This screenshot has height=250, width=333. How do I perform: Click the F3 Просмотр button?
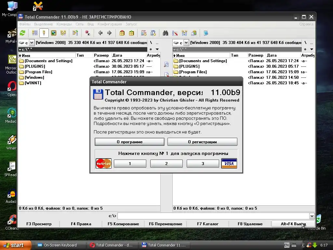pyautogui.click(x=39, y=224)
